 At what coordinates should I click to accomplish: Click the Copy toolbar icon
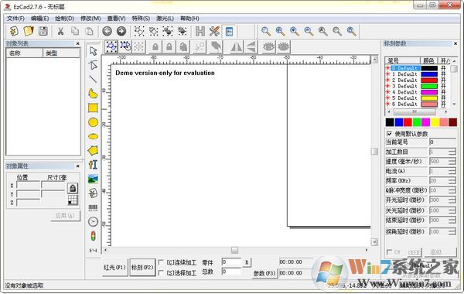click(x=75, y=31)
